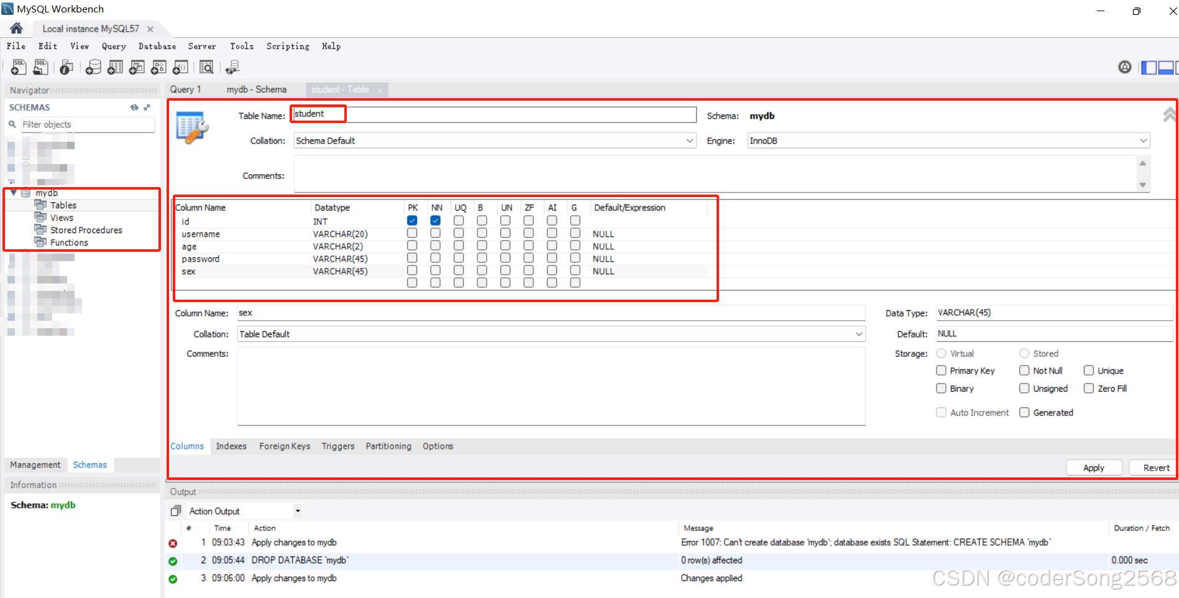Go to the Home screen icon
Viewport: 1179px width, 598px height.
tap(17, 29)
